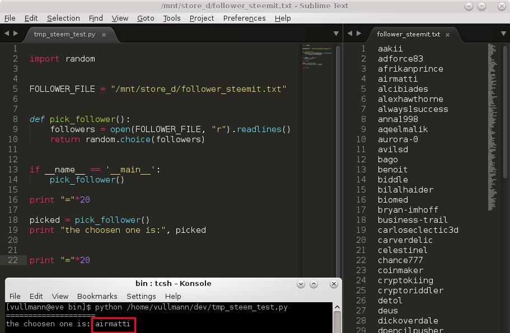Open the File menu in Sublime Text
510x333 pixels.
(10, 18)
